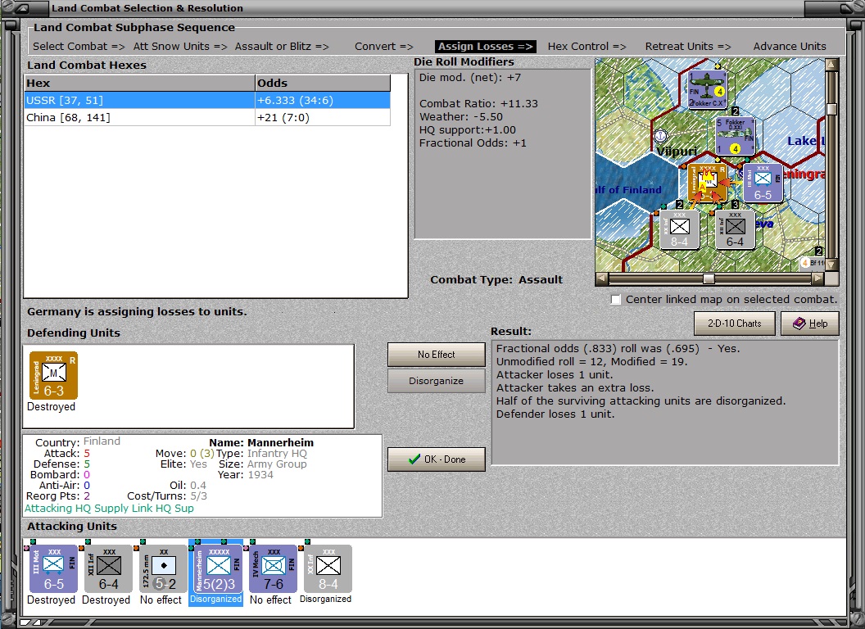865x629 pixels.
Task: Select the IV Mech 7-6 attacking unit
Action: (273, 569)
